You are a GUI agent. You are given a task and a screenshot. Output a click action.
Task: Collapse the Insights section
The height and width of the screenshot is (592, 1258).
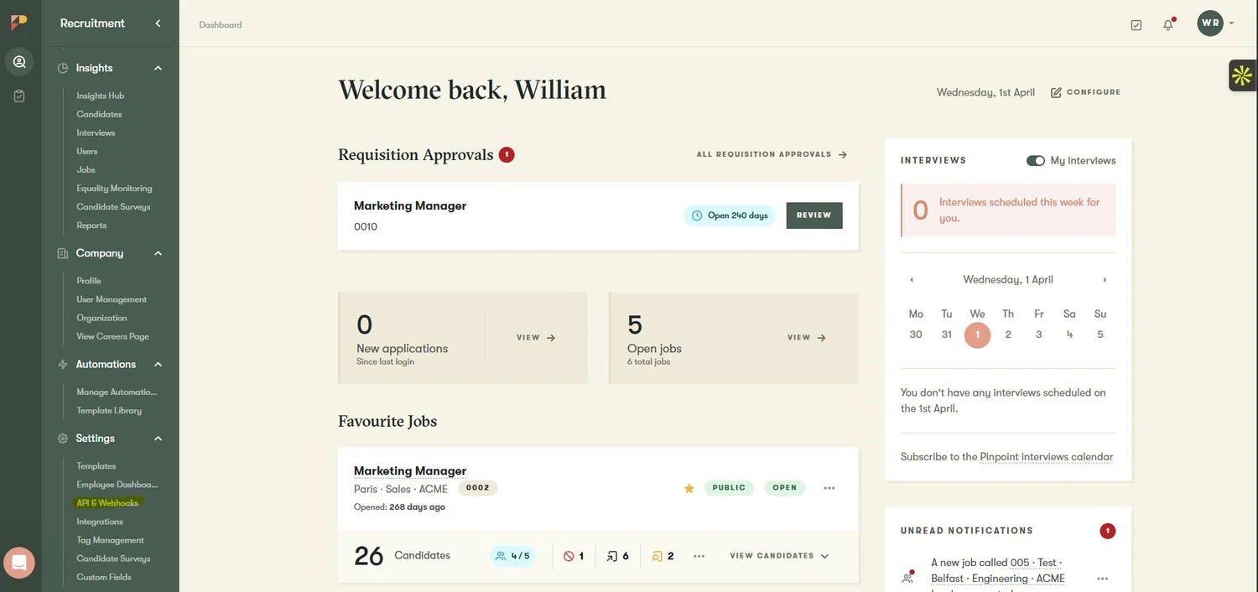point(158,68)
